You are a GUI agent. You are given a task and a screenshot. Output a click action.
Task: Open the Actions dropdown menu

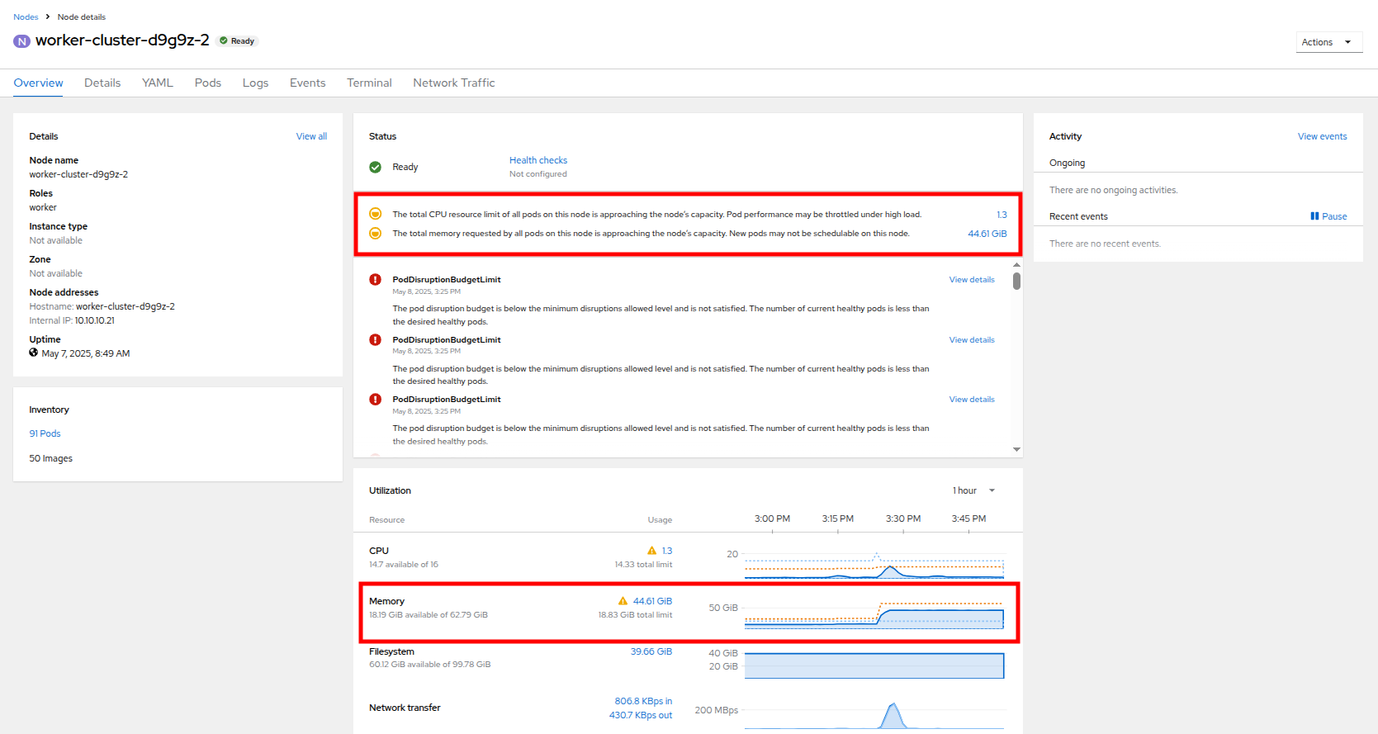1328,42
